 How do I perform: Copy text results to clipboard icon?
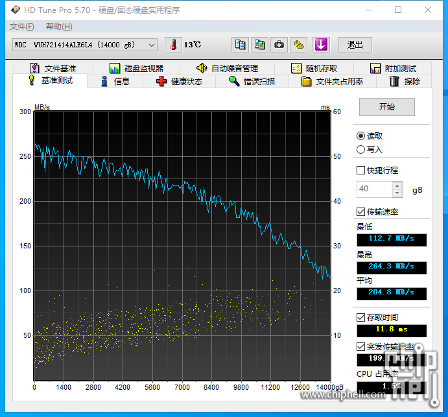(240, 45)
